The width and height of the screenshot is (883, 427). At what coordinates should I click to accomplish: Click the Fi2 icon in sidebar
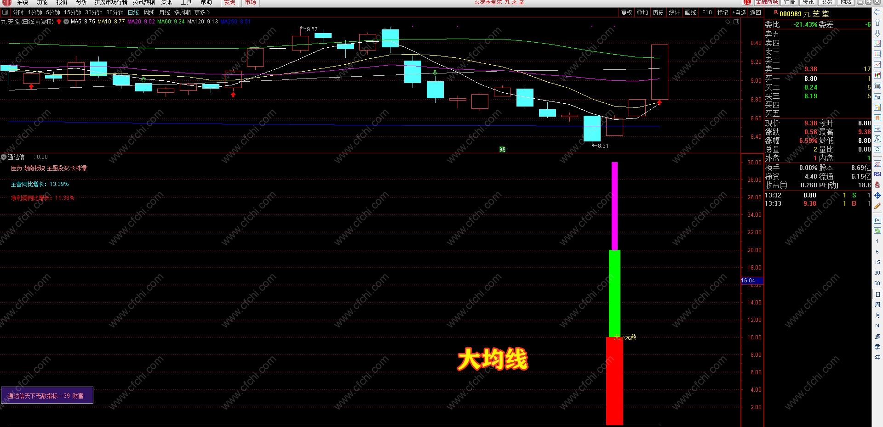click(877, 128)
